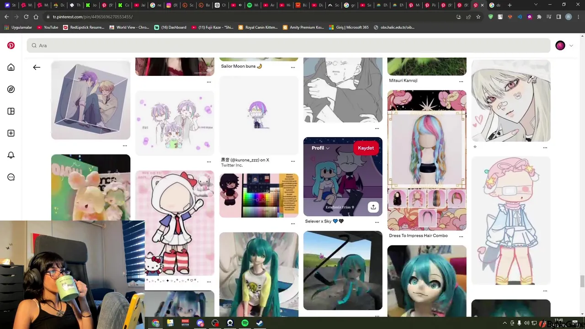Create a new pin with plus icon
Image resolution: width=585 pixels, height=329 pixels.
pyautogui.click(x=11, y=133)
